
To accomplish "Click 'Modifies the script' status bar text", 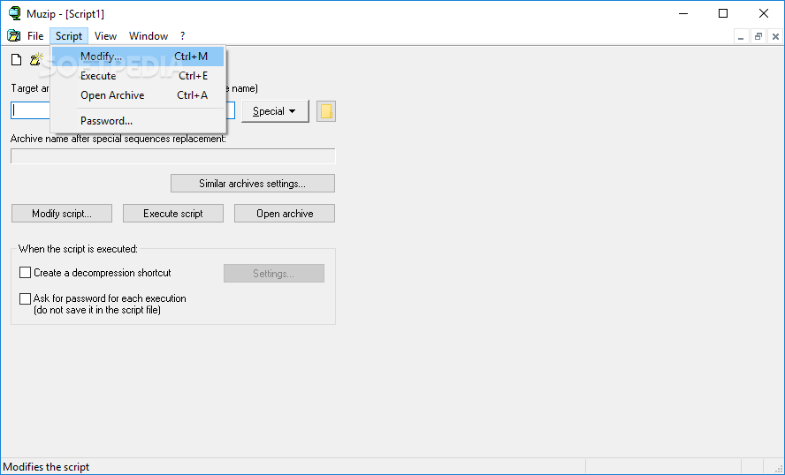I will click(x=46, y=467).
